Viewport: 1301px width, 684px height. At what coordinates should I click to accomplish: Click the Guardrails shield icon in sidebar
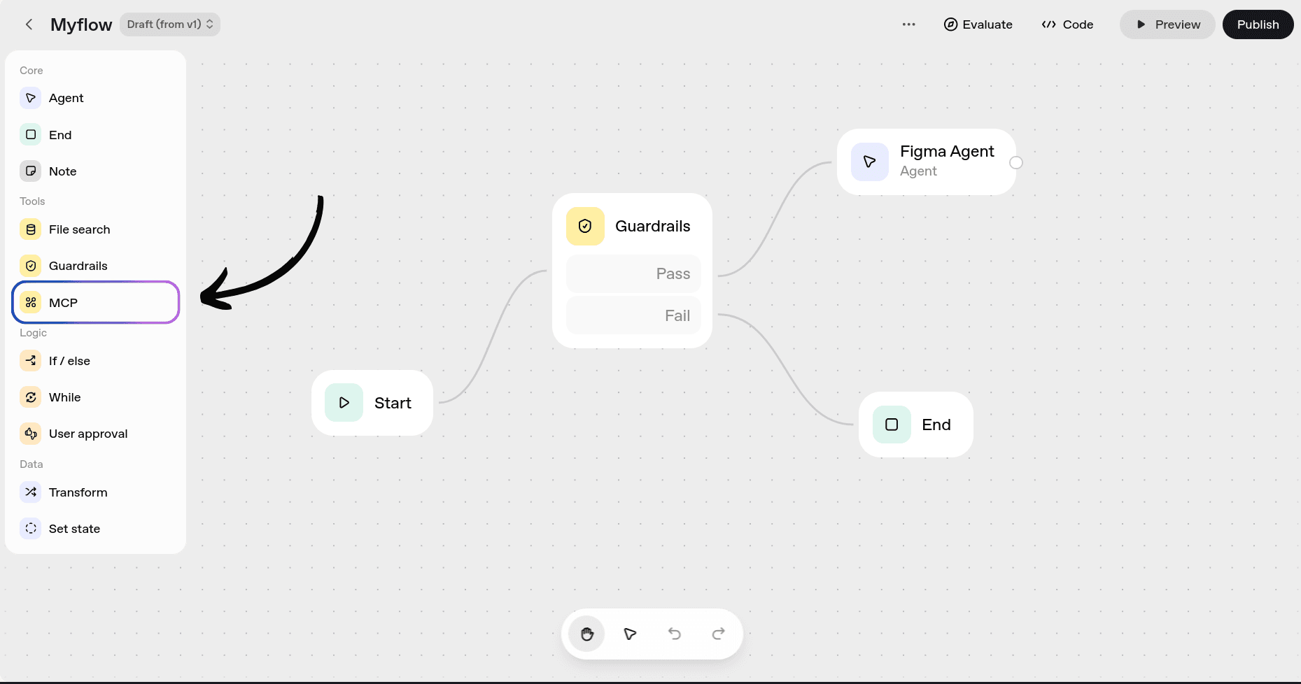[31, 266]
